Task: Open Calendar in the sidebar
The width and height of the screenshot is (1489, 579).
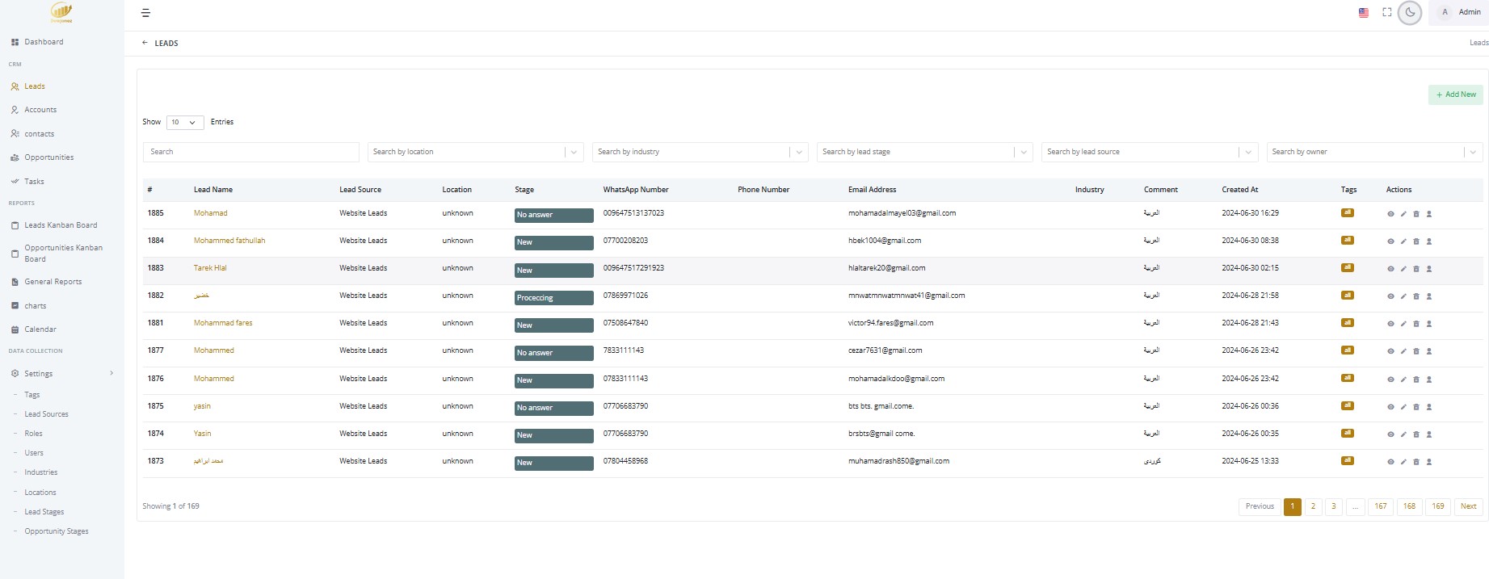Action: click(x=40, y=329)
